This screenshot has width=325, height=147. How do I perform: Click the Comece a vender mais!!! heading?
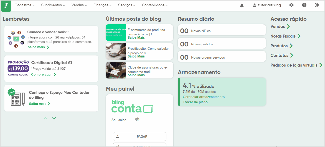point(48,32)
